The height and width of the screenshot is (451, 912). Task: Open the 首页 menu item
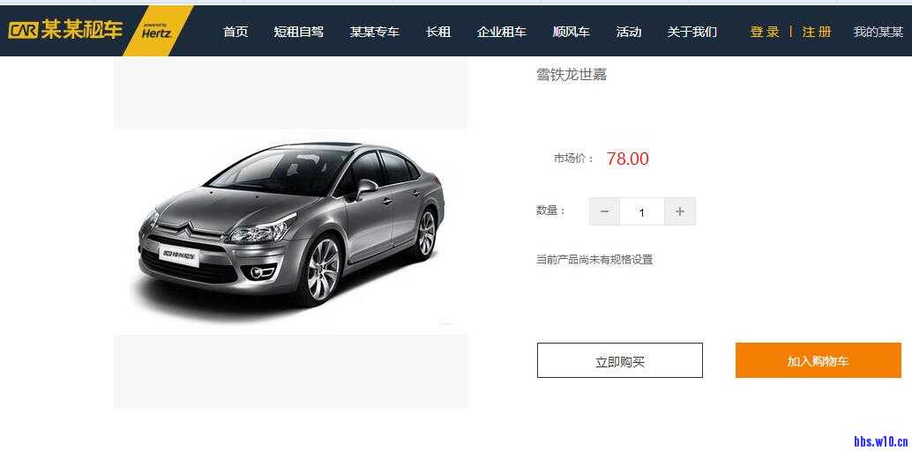(235, 32)
